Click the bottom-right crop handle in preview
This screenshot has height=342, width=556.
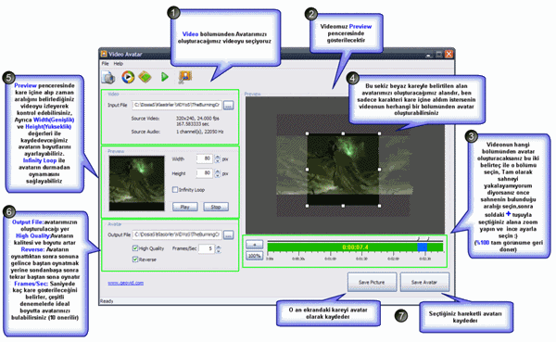point(379,206)
